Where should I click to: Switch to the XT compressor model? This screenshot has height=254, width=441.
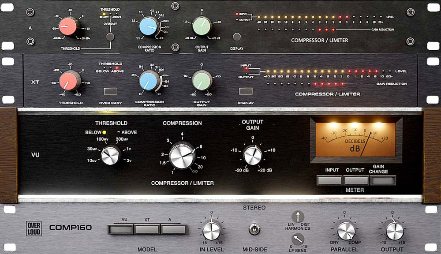pos(147,229)
